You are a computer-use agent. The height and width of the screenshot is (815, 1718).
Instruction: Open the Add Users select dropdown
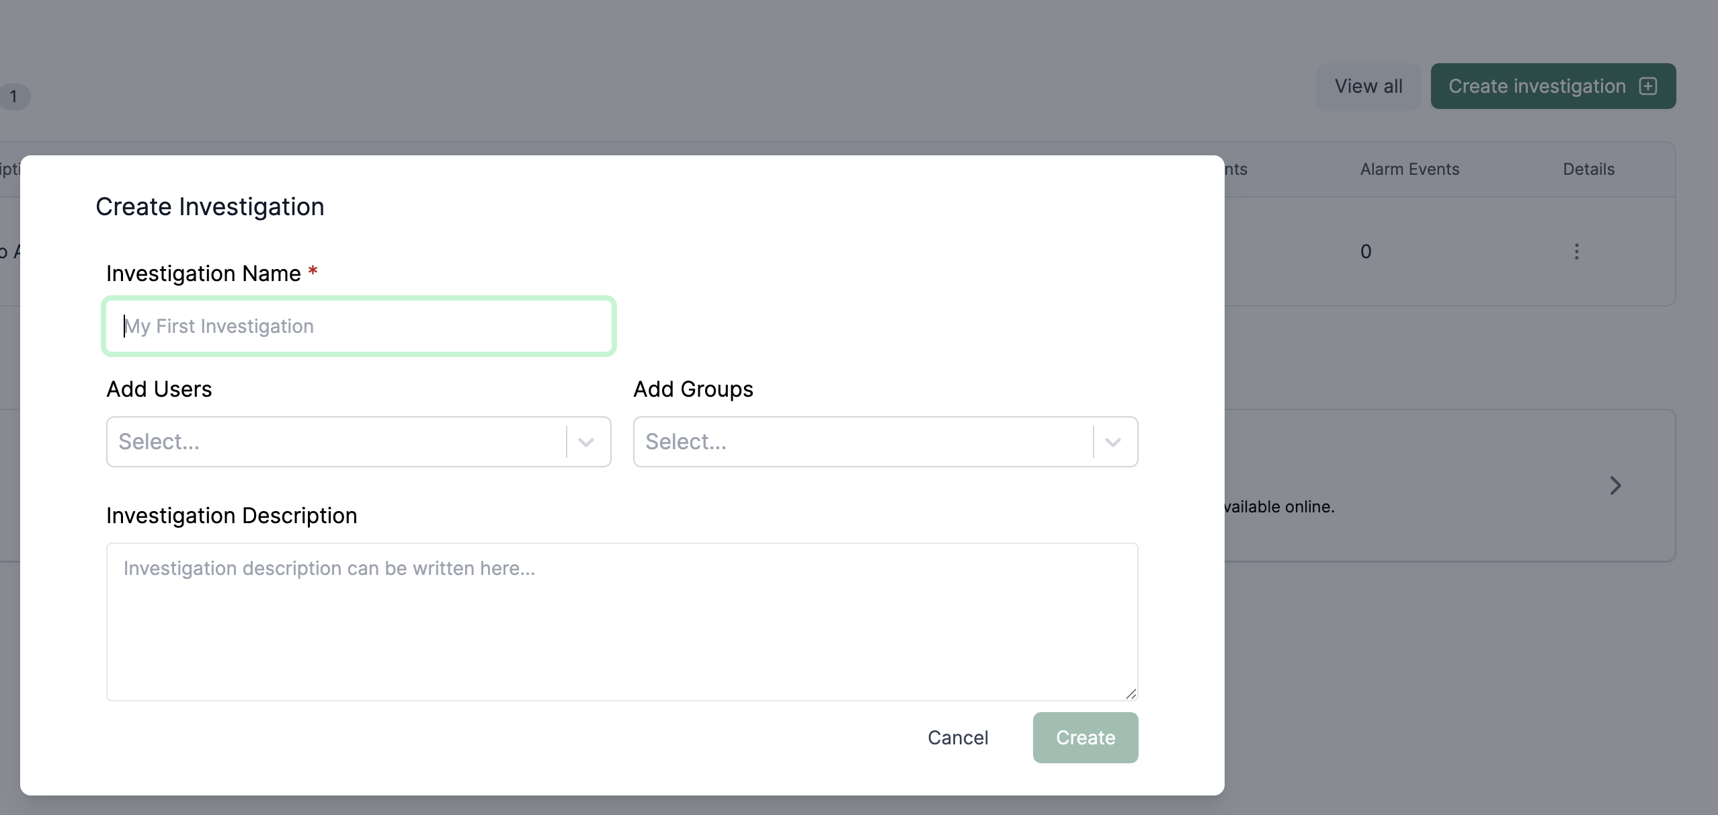[359, 442]
